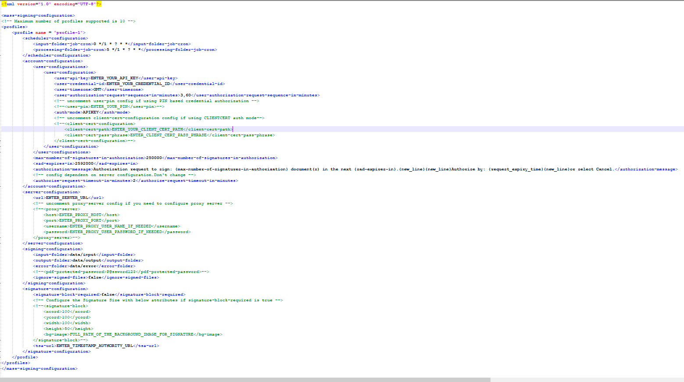Click the ENTER_TIMESTAMP_AUTHORITY_URL placeholder
Image resolution: width=684 pixels, height=382 pixels.
[95, 346]
